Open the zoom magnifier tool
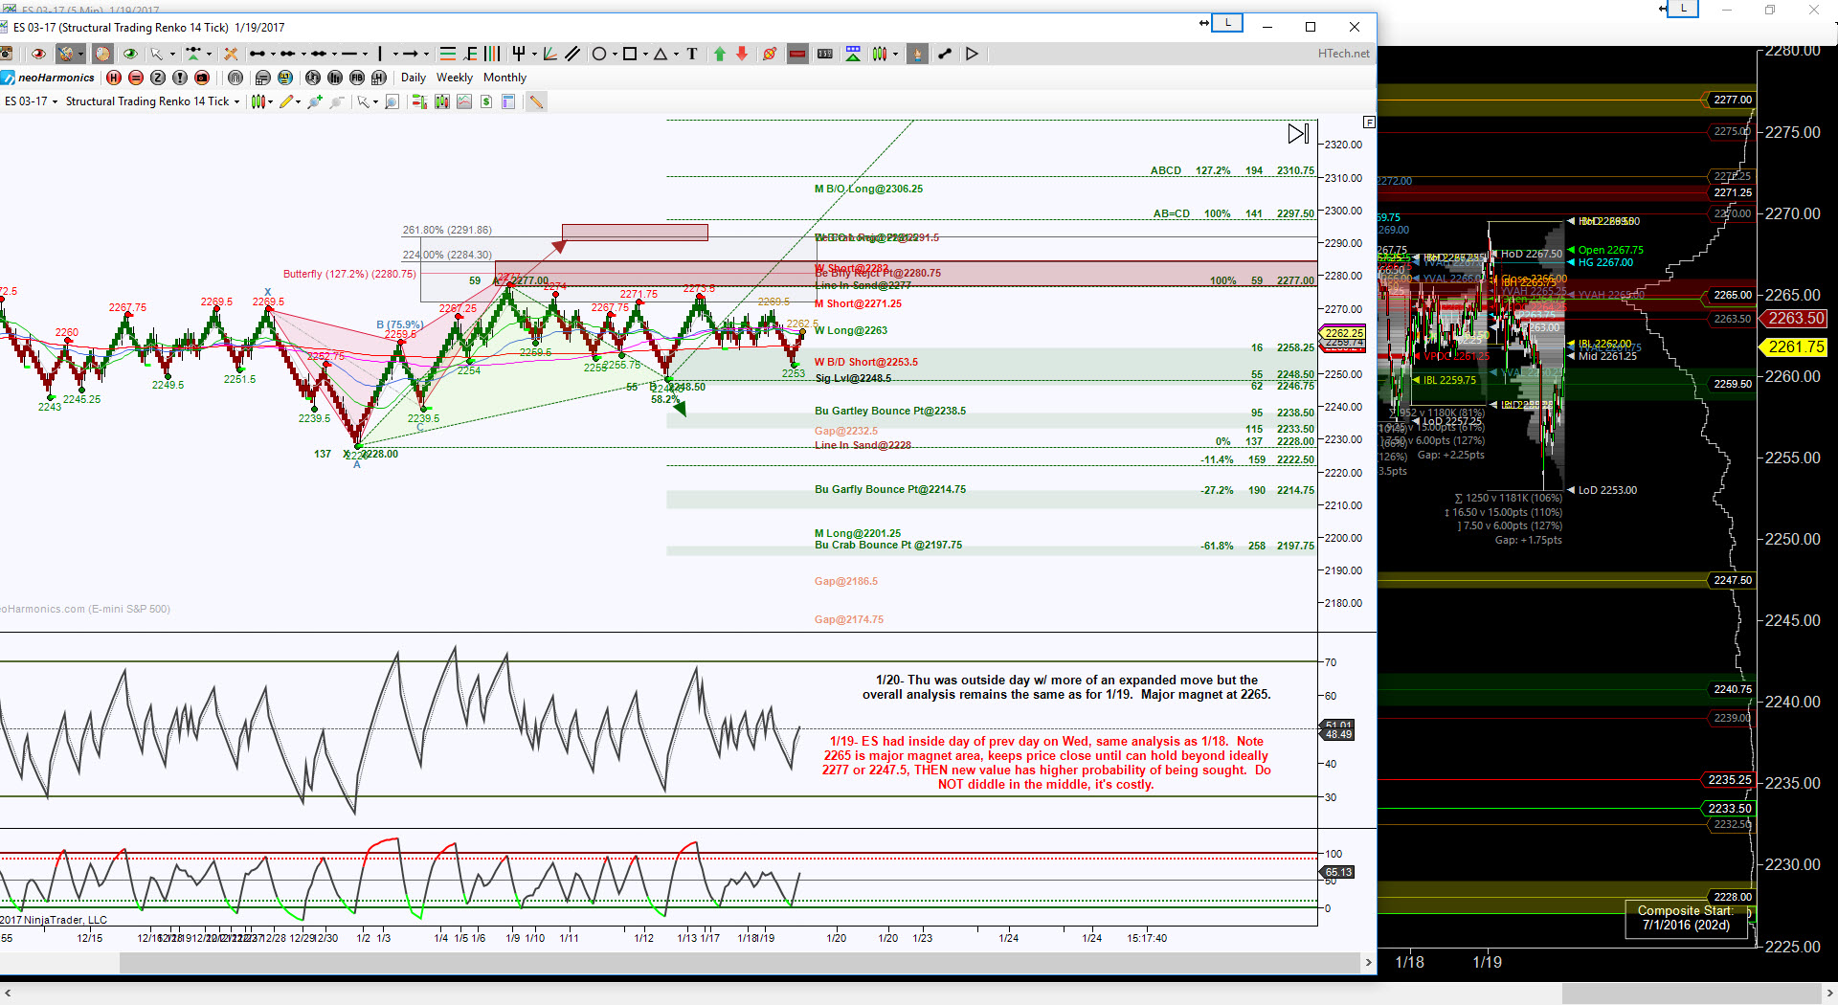 392,101
